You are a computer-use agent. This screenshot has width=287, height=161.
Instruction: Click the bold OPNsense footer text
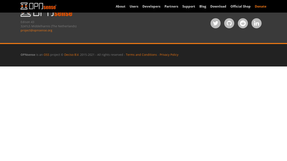[28, 55]
